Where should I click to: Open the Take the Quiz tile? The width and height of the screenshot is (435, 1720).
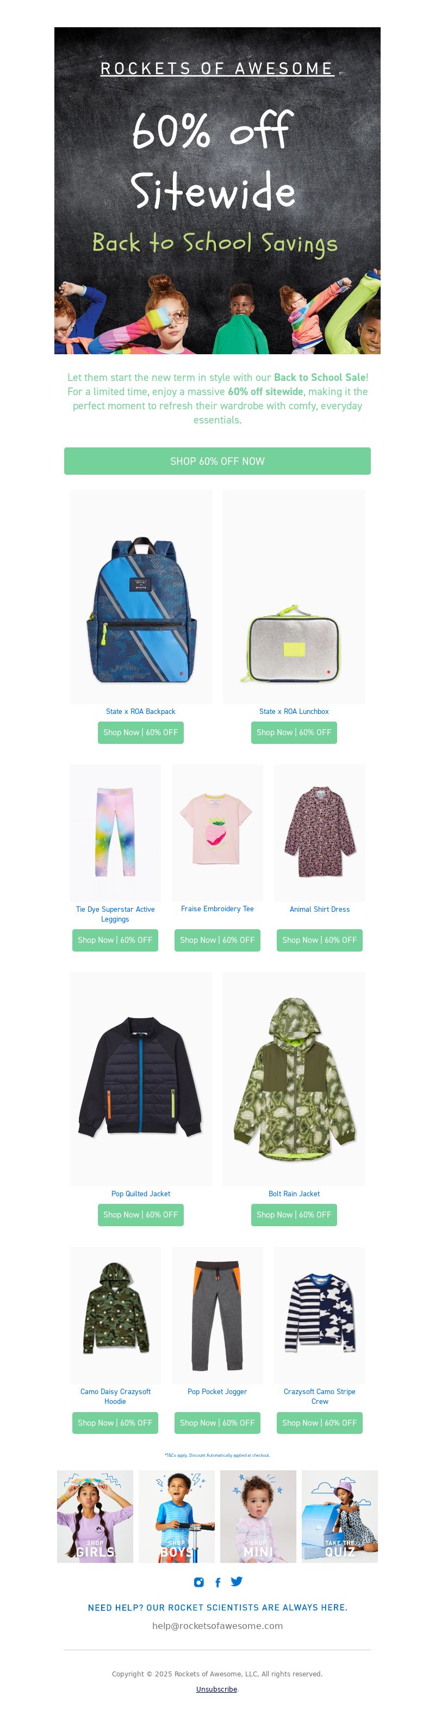pos(340,1516)
